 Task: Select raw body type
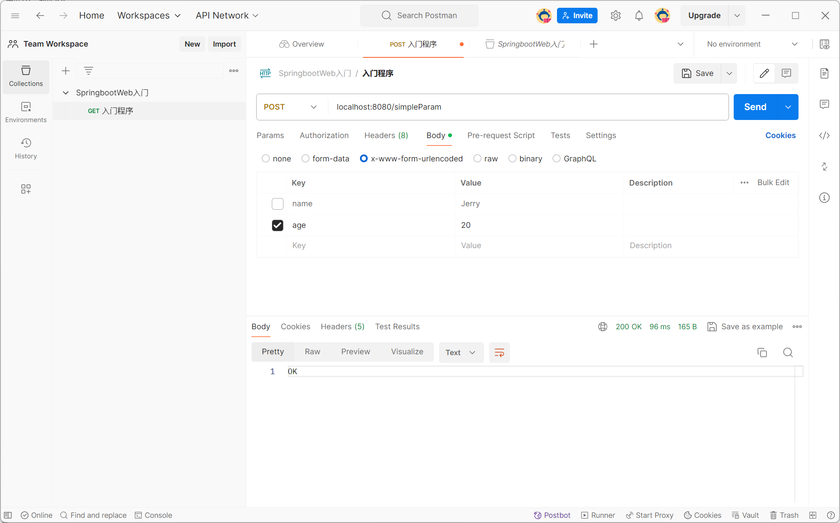(x=477, y=159)
